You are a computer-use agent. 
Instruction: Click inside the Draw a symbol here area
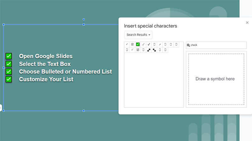(216, 79)
